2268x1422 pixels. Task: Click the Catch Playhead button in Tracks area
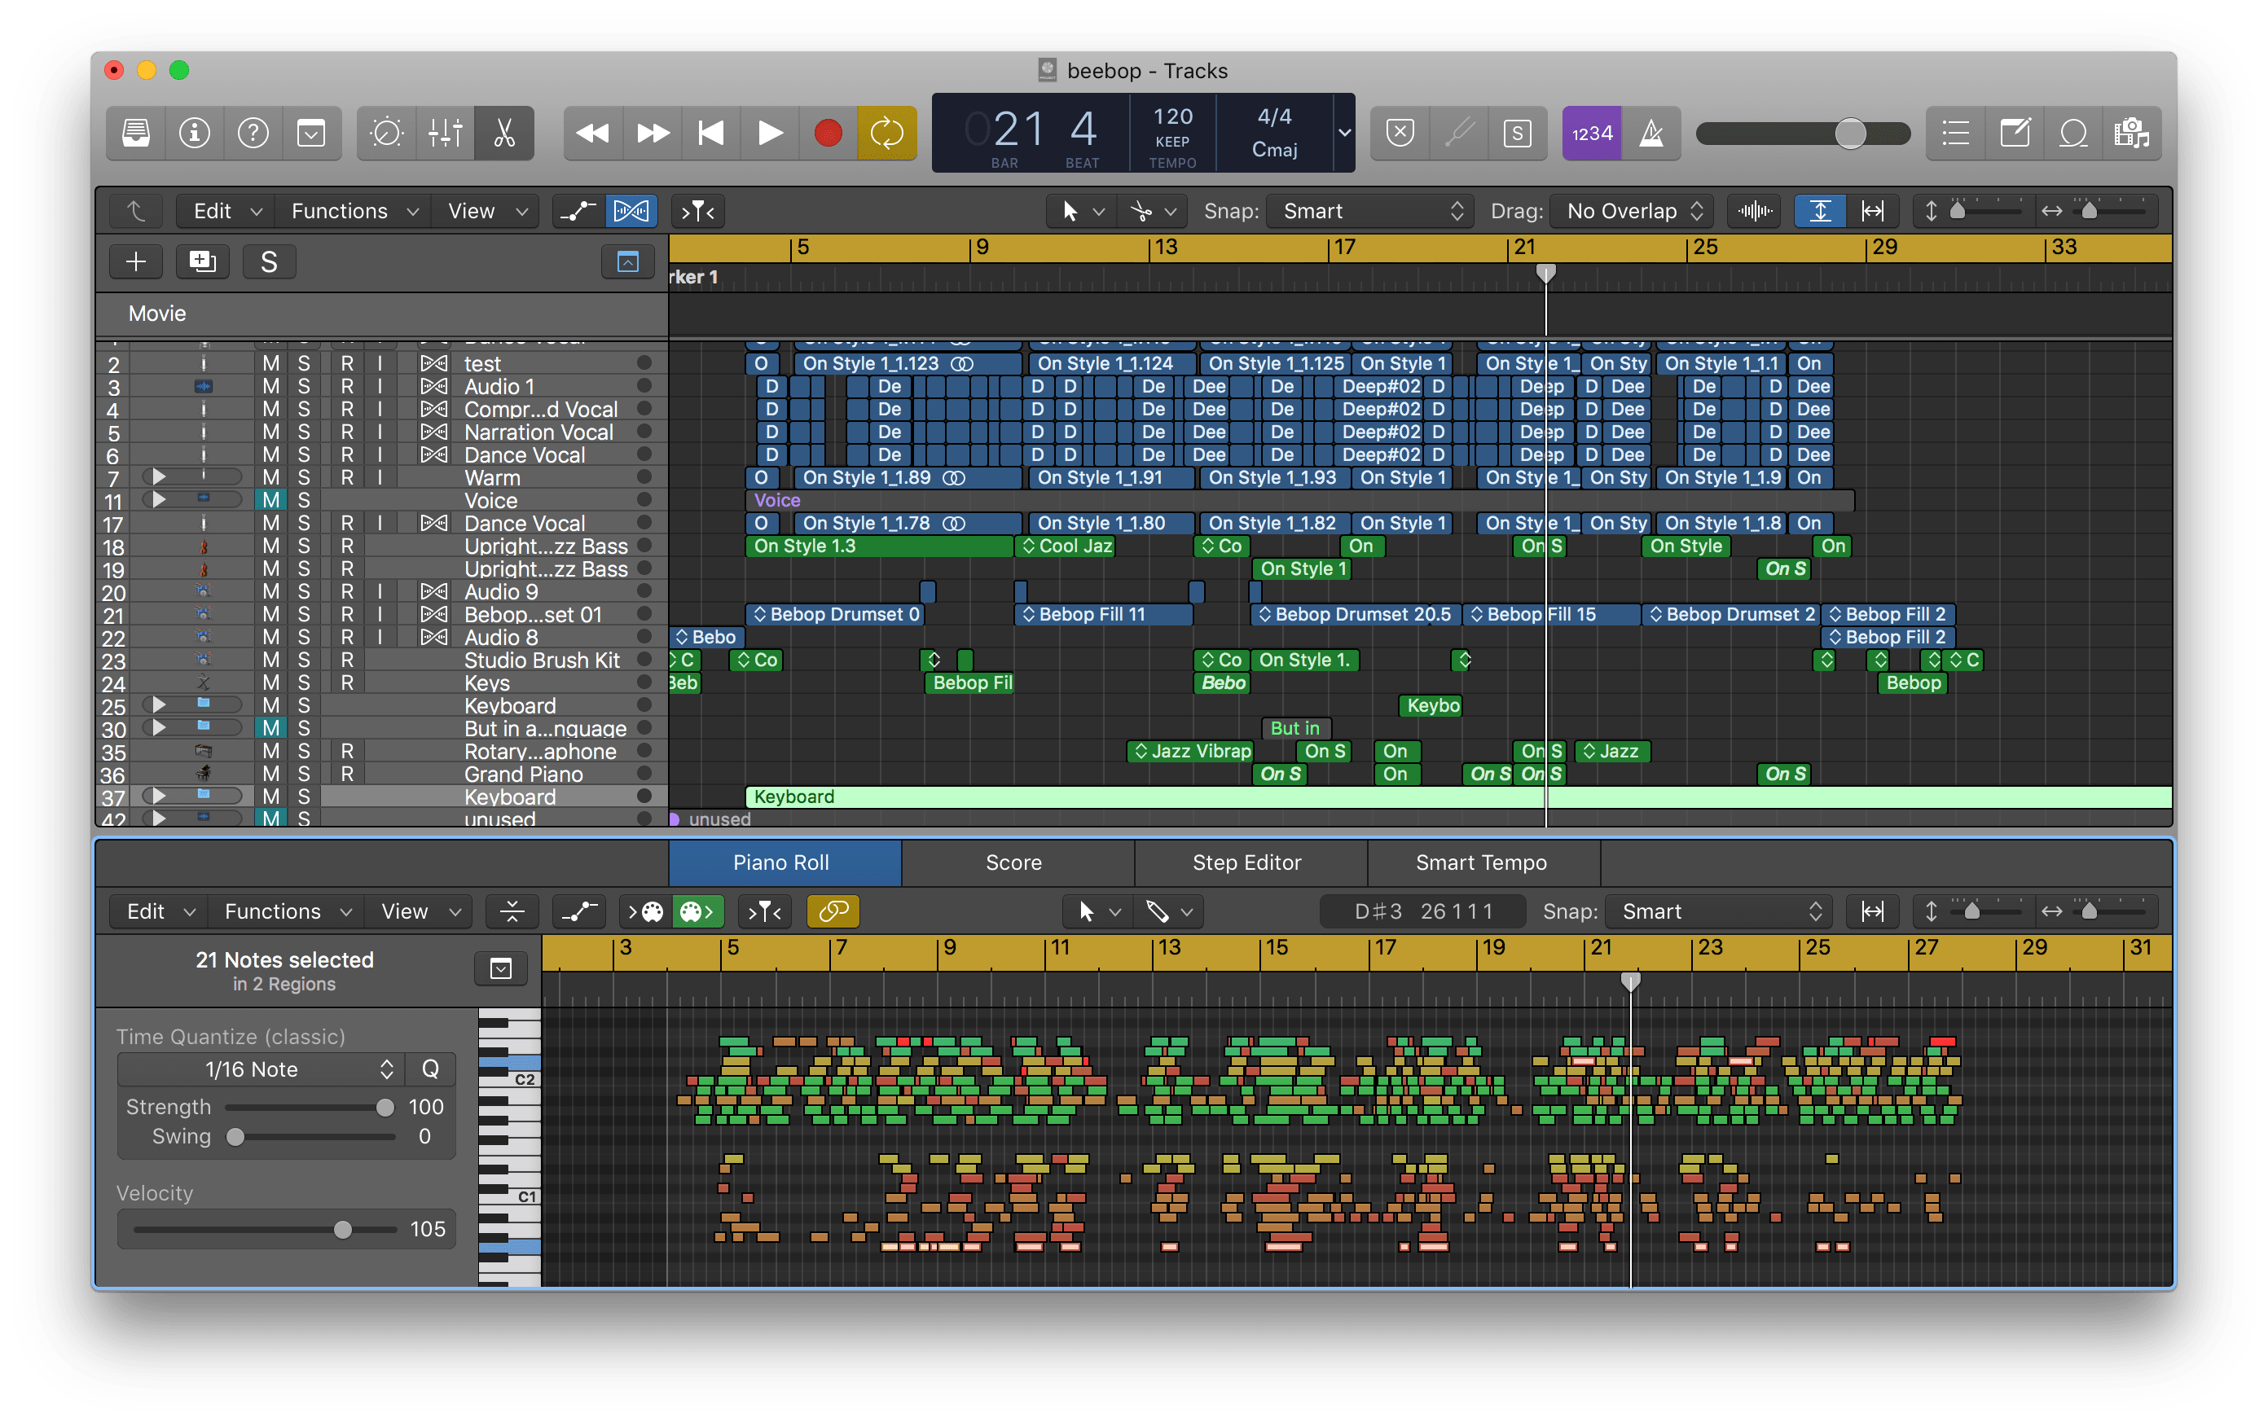[697, 211]
